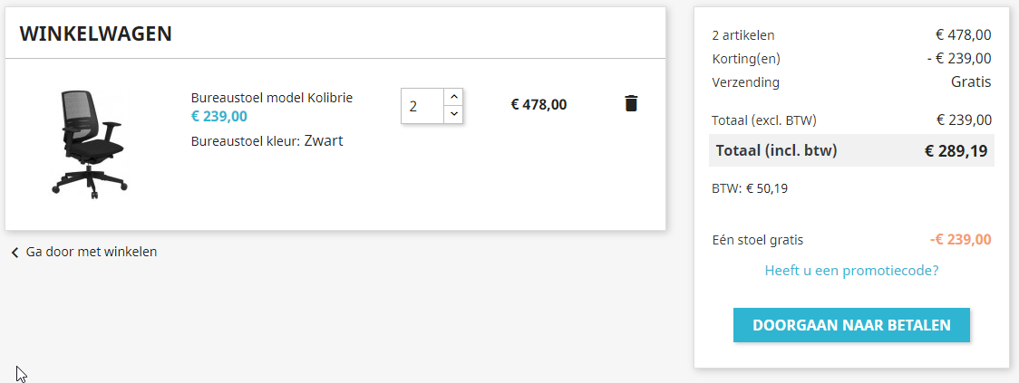Click the 2 artikelen summary label

(x=743, y=35)
